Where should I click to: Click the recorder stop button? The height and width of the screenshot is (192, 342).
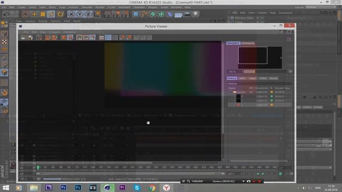[259, 181]
